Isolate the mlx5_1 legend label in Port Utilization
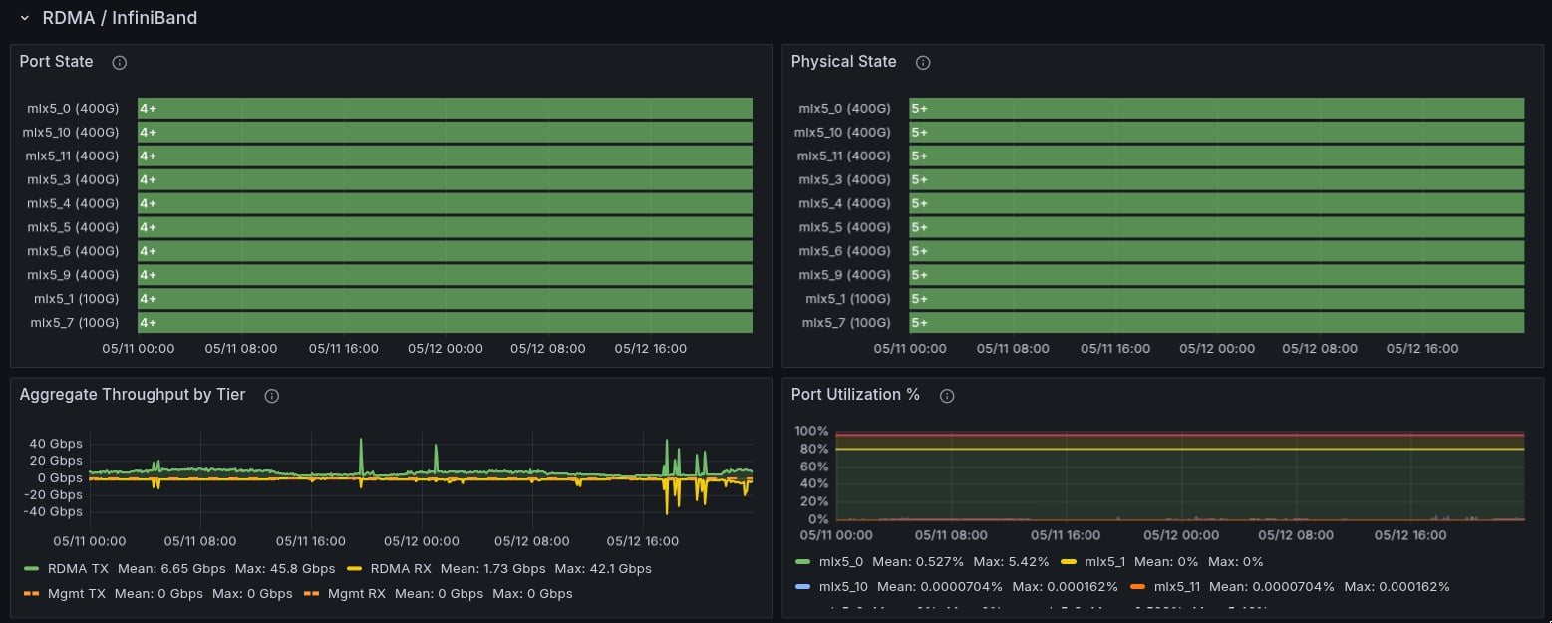1552x623 pixels. click(x=1104, y=562)
